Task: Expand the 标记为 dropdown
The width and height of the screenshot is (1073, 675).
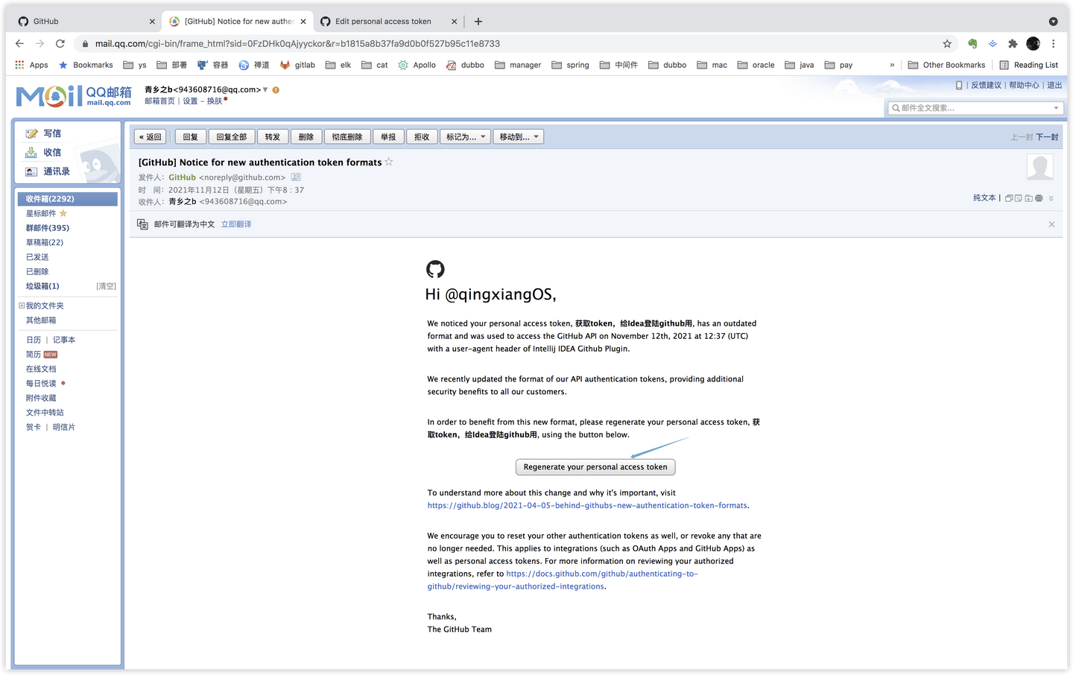Action: (x=465, y=136)
